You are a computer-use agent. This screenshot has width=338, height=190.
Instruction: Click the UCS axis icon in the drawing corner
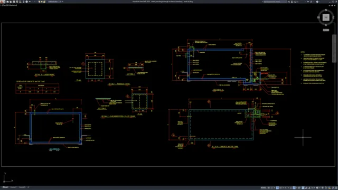(x=8, y=178)
